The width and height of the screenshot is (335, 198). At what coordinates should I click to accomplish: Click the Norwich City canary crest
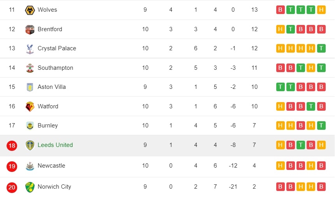[30, 187]
